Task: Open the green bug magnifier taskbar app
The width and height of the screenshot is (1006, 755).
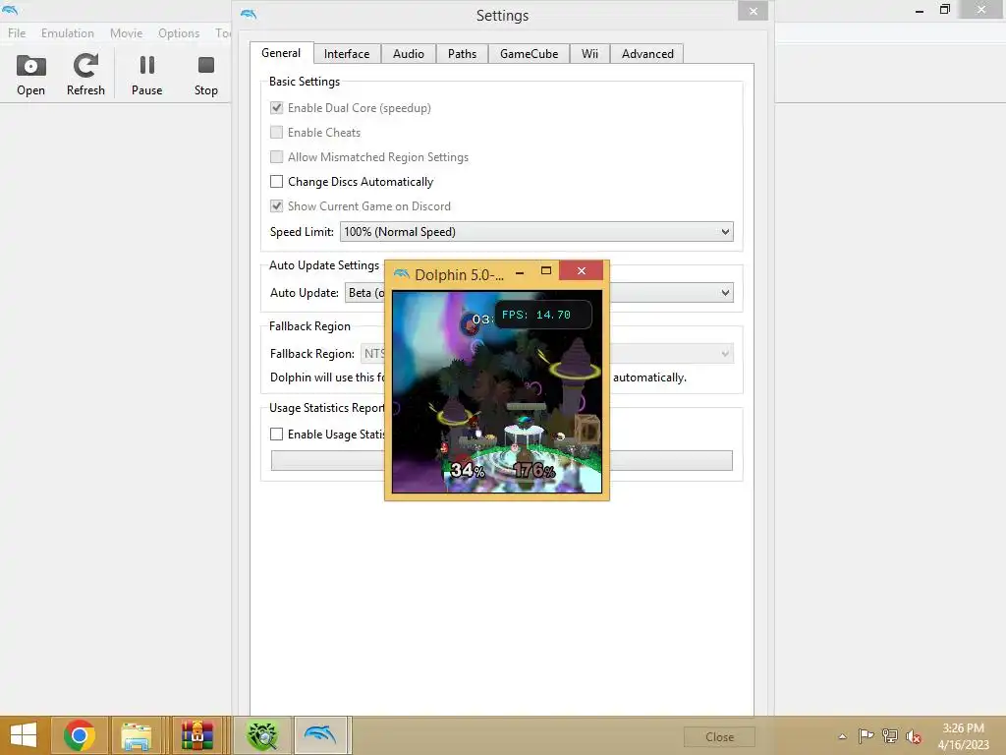Action: coord(262,735)
